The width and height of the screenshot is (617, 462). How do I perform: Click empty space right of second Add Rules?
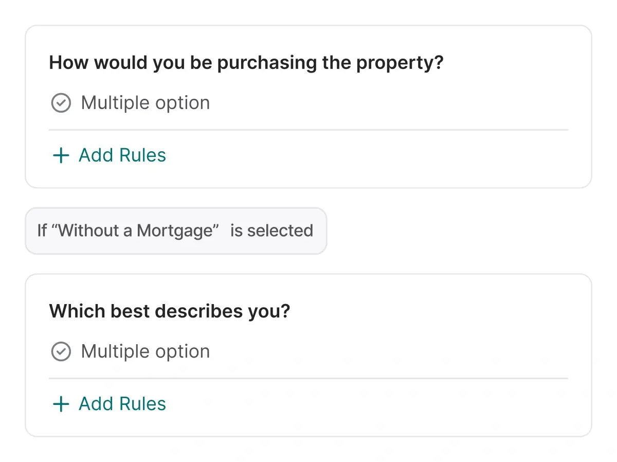[360, 404]
